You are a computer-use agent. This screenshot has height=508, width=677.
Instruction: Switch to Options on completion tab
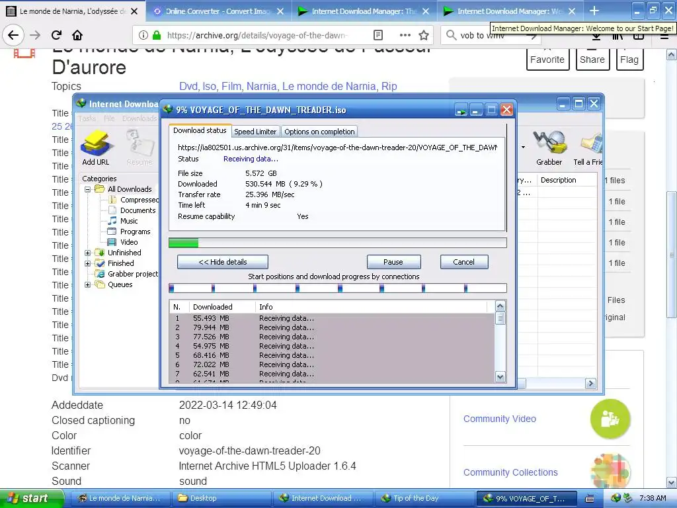(x=319, y=132)
